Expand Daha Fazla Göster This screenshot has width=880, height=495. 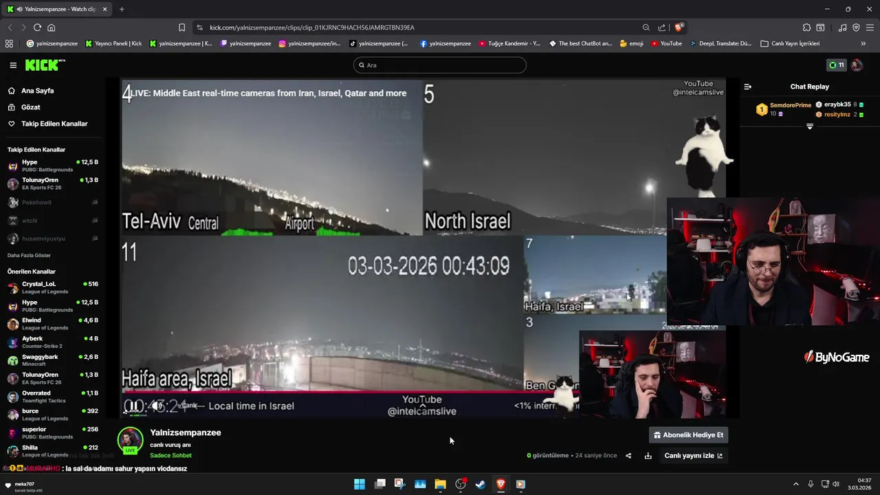pyautogui.click(x=28, y=255)
